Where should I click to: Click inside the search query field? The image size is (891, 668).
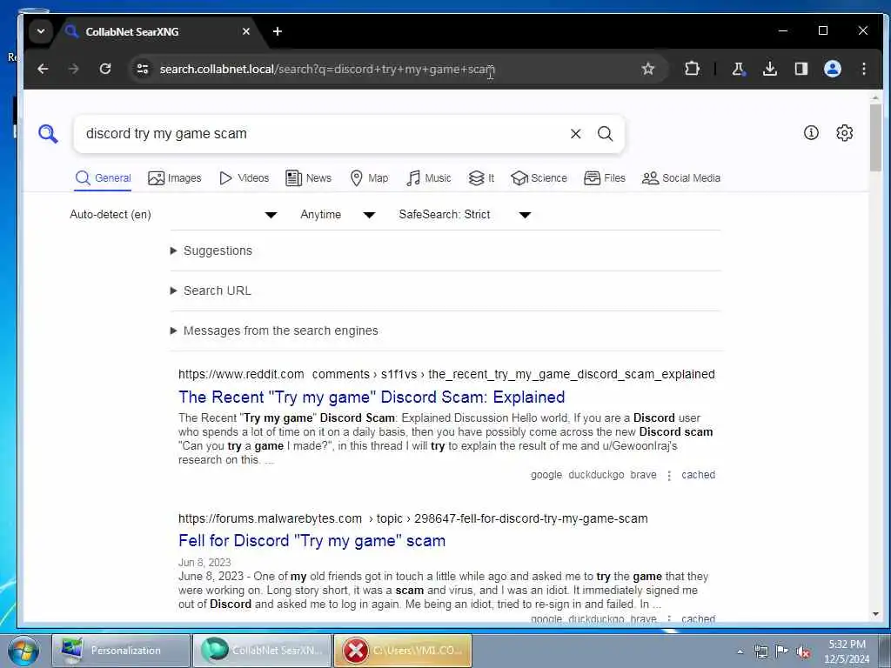point(324,133)
